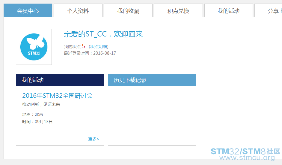Image resolution: width=282 pixels, height=165 pixels.
Task: Open the partially visible 分享 tab
Action: click(x=268, y=10)
